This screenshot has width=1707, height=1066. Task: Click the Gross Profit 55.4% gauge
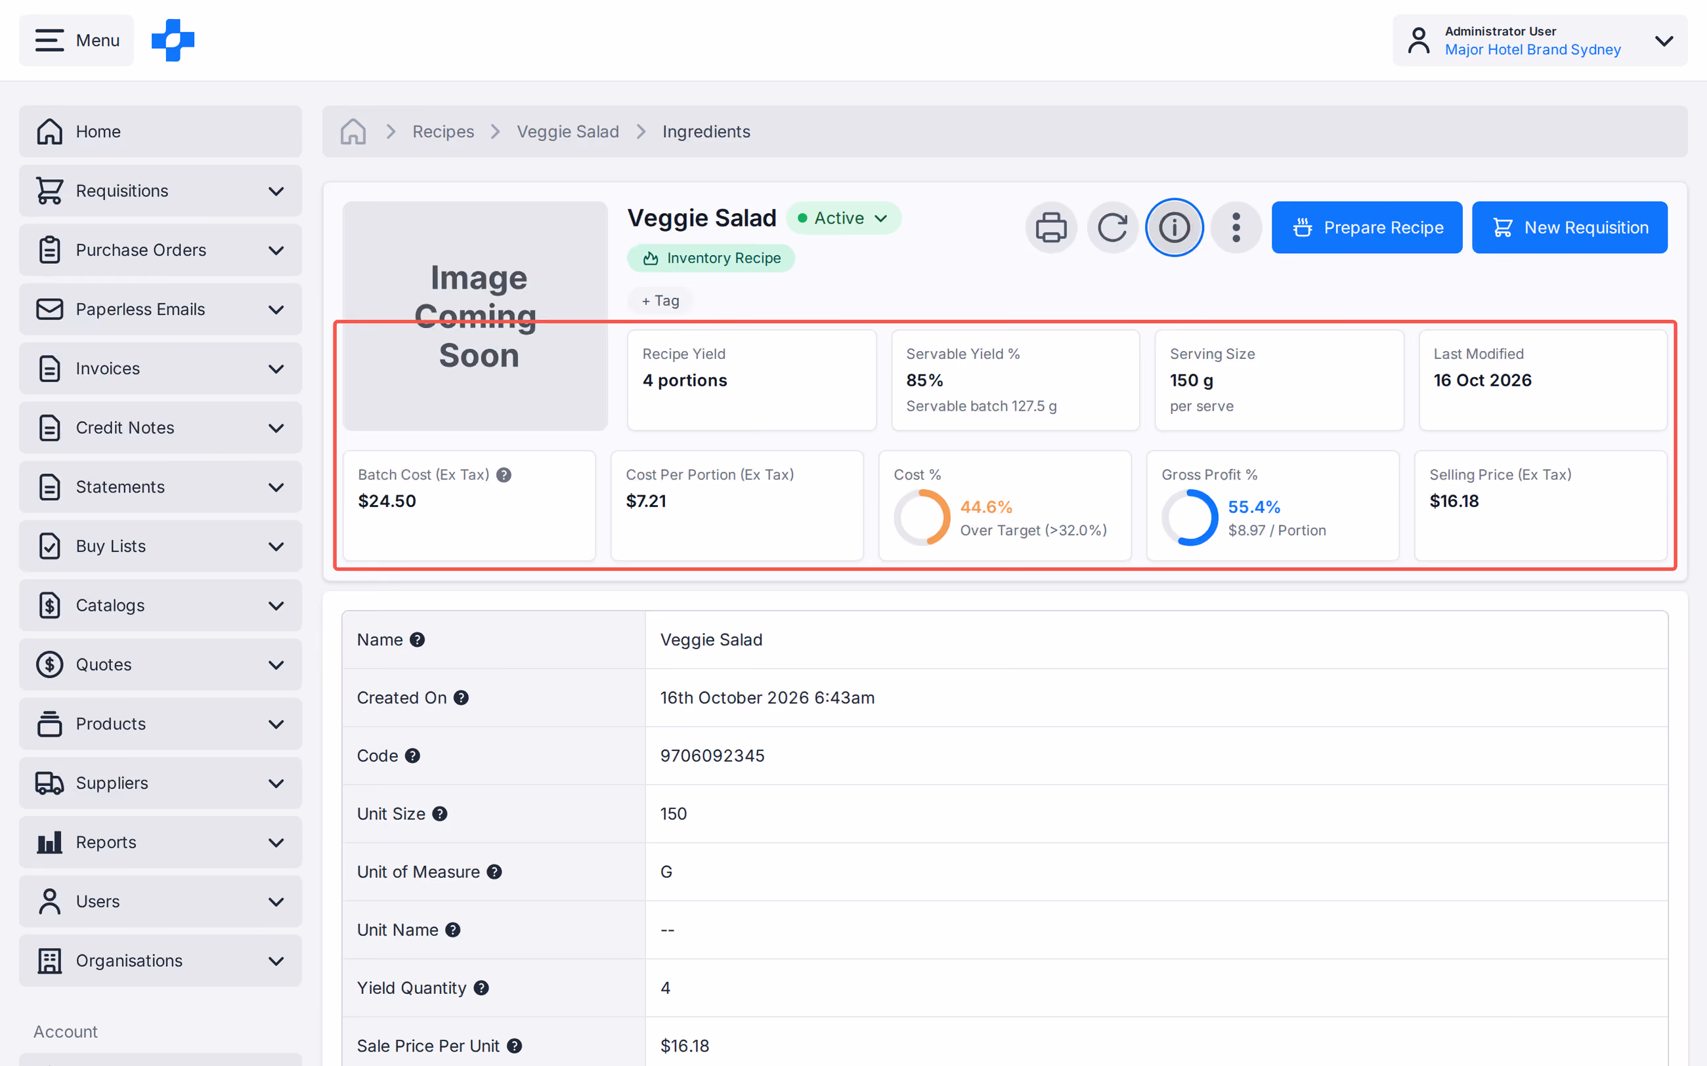tap(1190, 518)
